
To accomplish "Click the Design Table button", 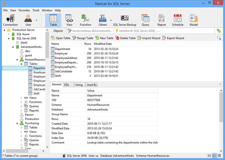I will pos(83,38).
